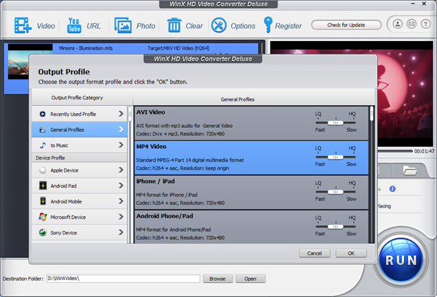Click the Check for Update button
This screenshot has width=437, height=297.
tap(346, 25)
